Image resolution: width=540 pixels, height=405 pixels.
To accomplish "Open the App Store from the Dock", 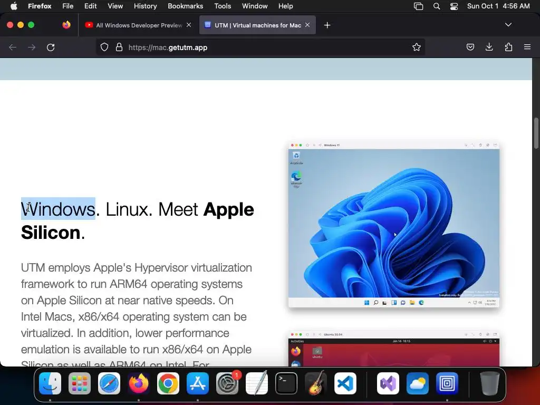I will [198, 383].
